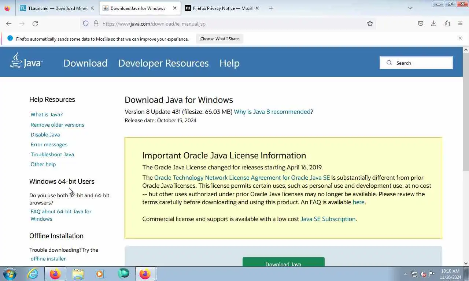
Task: Select the Download Java for Windows tab
Action: [x=140, y=8]
